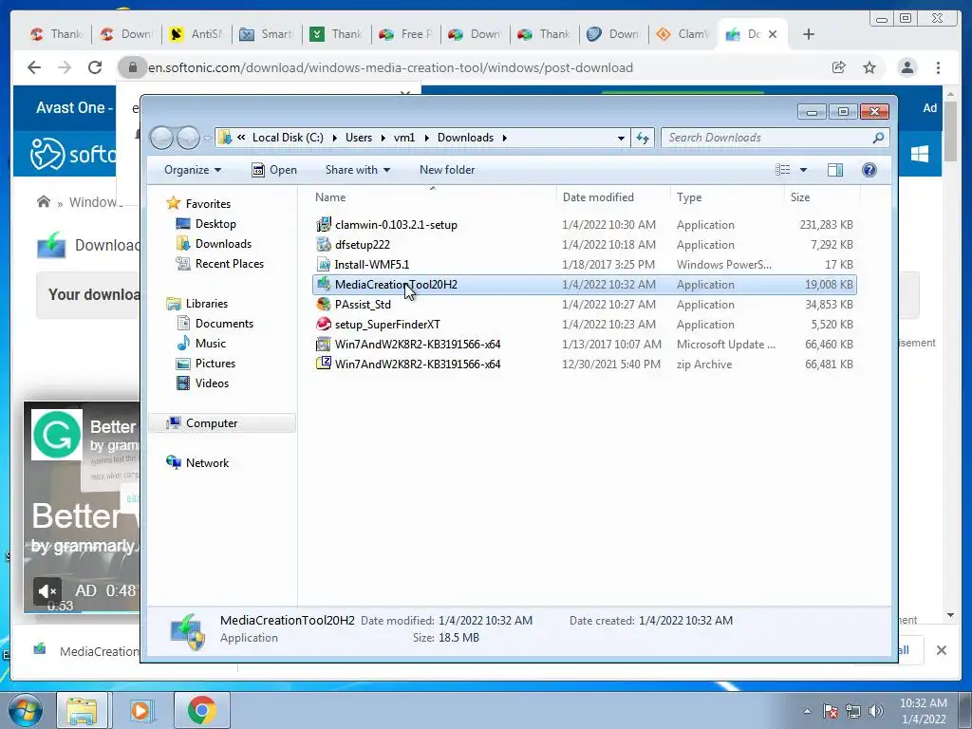Close the active Chrome tab
This screenshot has height=729, width=972.
[x=773, y=34]
